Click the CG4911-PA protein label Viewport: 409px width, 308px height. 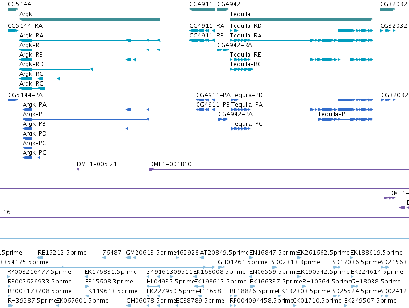click(x=213, y=95)
